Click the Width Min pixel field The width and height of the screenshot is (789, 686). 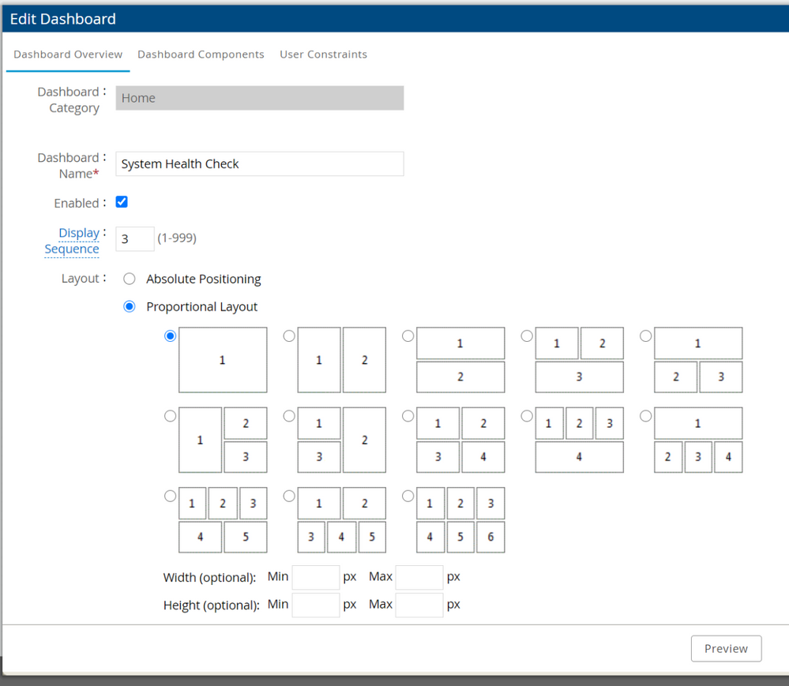pyautogui.click(x=315, y=577)
